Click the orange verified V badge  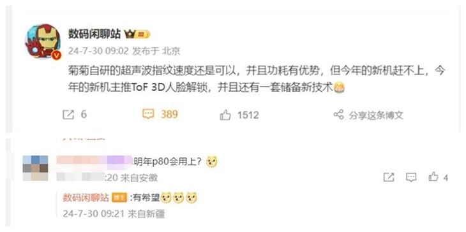[x=56, y=55]
